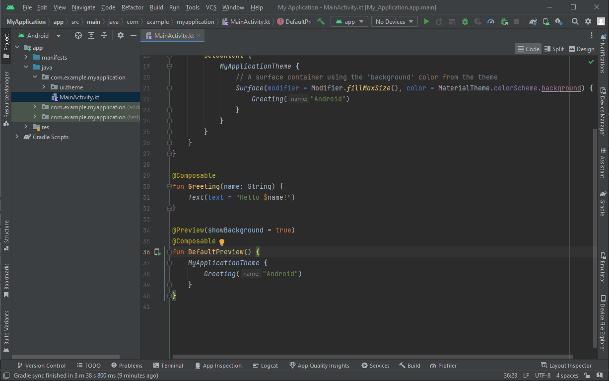Toggle the Notifications tool window on the right

pos(603,55)
